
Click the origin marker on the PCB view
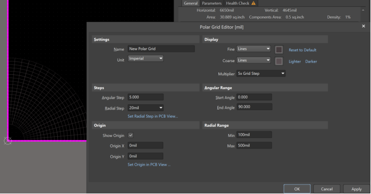(x=8, y=141)
